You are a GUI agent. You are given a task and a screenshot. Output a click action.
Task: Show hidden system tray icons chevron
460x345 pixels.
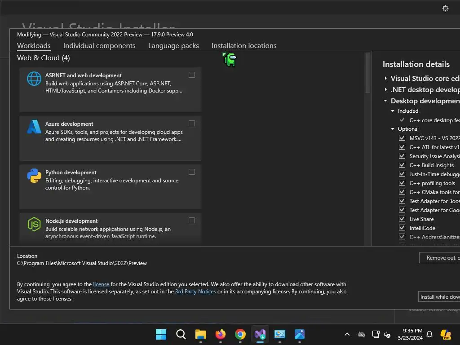tap(347, 334)
